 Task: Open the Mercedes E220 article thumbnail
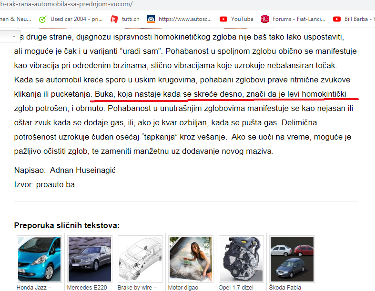click(x=90, y=259)
